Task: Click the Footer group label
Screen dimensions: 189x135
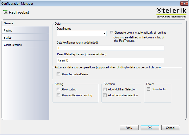Action: pos(150,84)
